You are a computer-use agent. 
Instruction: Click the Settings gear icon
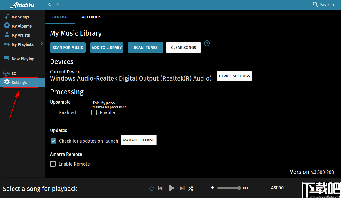[7, 82]
